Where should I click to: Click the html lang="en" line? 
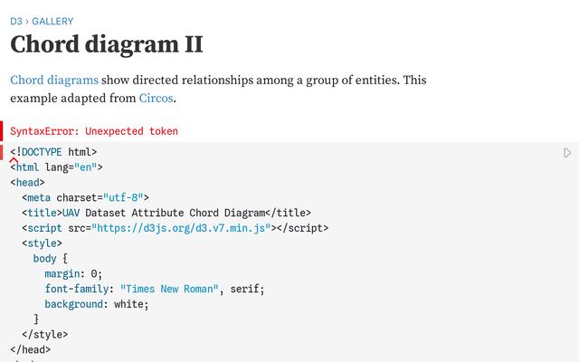tap(56, 167)
